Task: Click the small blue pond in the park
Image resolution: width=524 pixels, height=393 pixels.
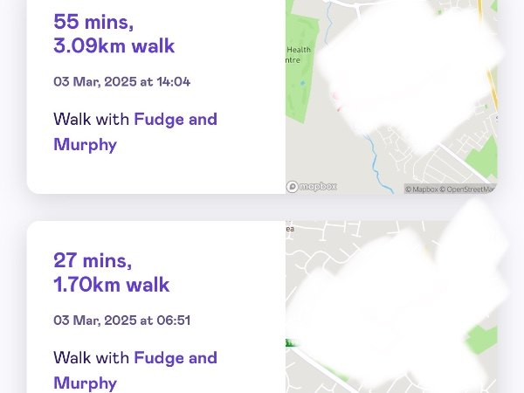Action: (x=303, y=83)
